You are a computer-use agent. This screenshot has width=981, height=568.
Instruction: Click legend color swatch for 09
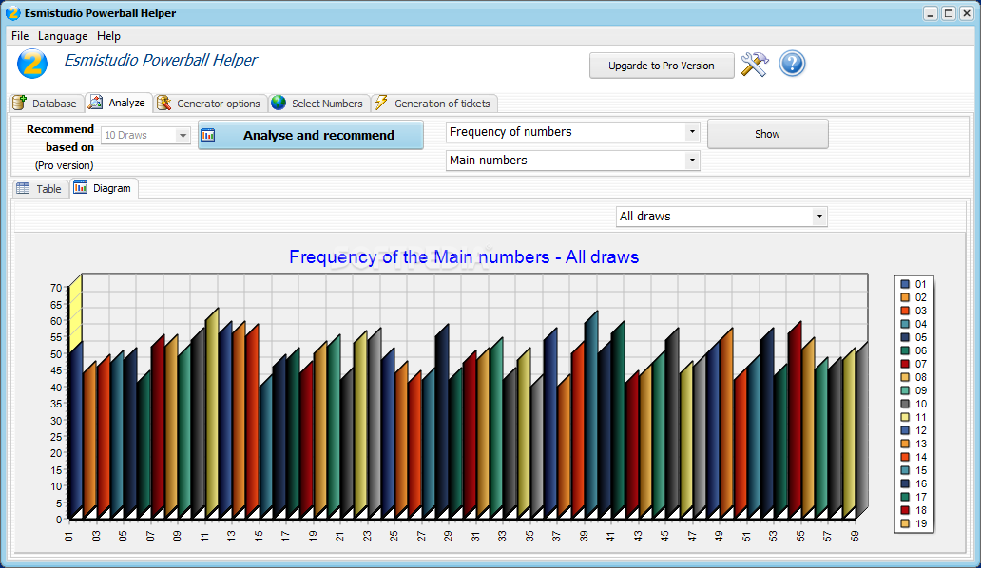coord(905,390)
